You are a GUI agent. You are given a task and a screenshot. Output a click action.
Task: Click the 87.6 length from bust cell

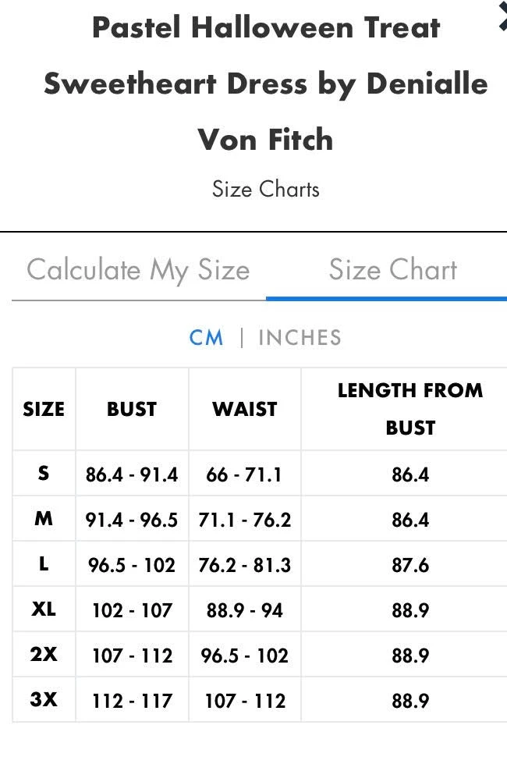tap(410, 565)
